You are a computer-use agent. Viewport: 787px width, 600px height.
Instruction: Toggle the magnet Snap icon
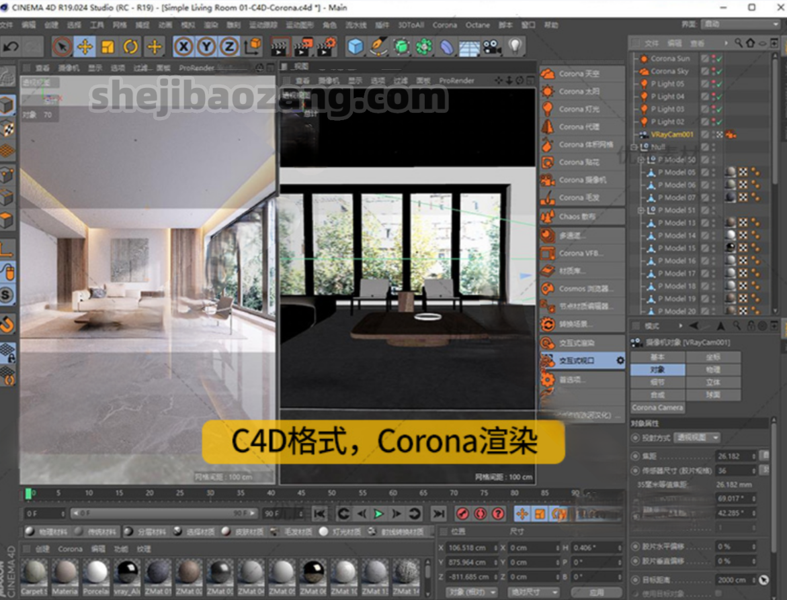(7, 324)
